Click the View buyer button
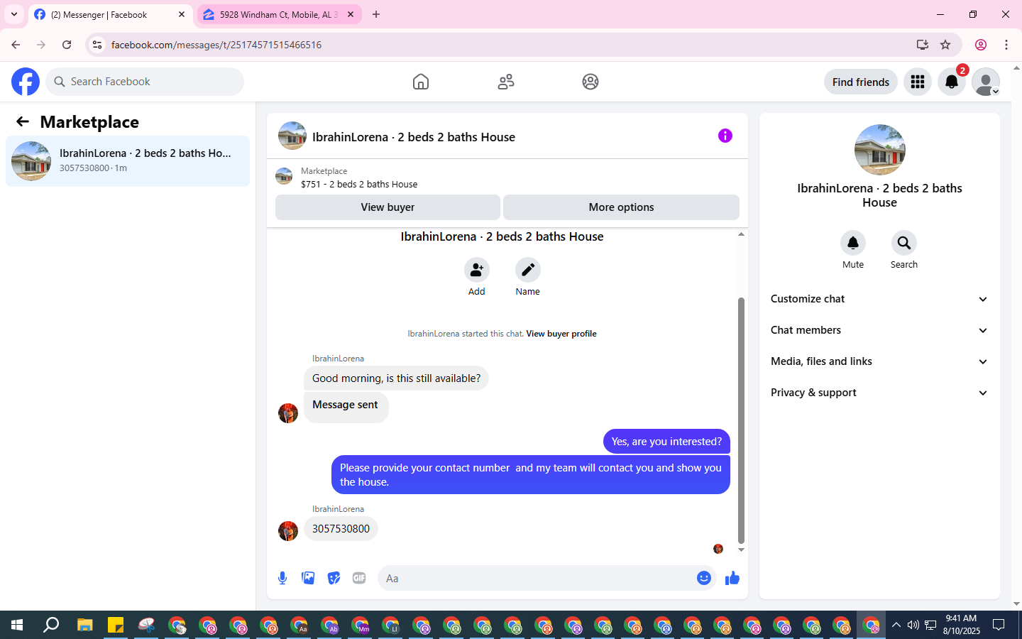The image size is (1022, 639). coord(388,207)
